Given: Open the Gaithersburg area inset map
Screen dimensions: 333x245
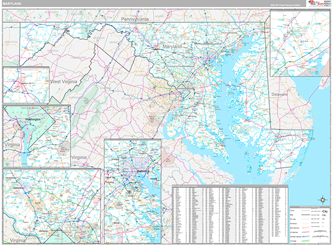Looking at the screenshot, I should pos(53,206).
